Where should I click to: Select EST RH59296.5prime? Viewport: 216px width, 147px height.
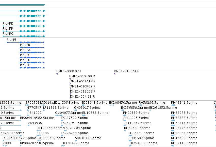(152, 103)
